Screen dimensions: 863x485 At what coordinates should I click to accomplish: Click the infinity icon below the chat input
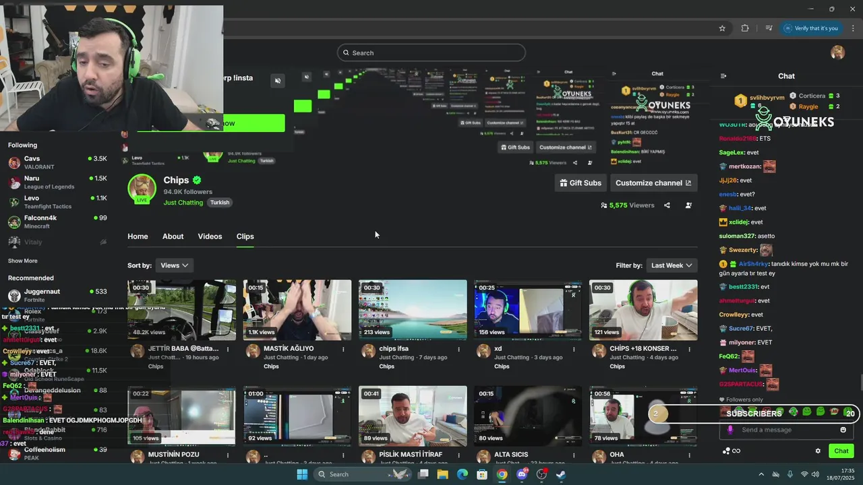736,451
